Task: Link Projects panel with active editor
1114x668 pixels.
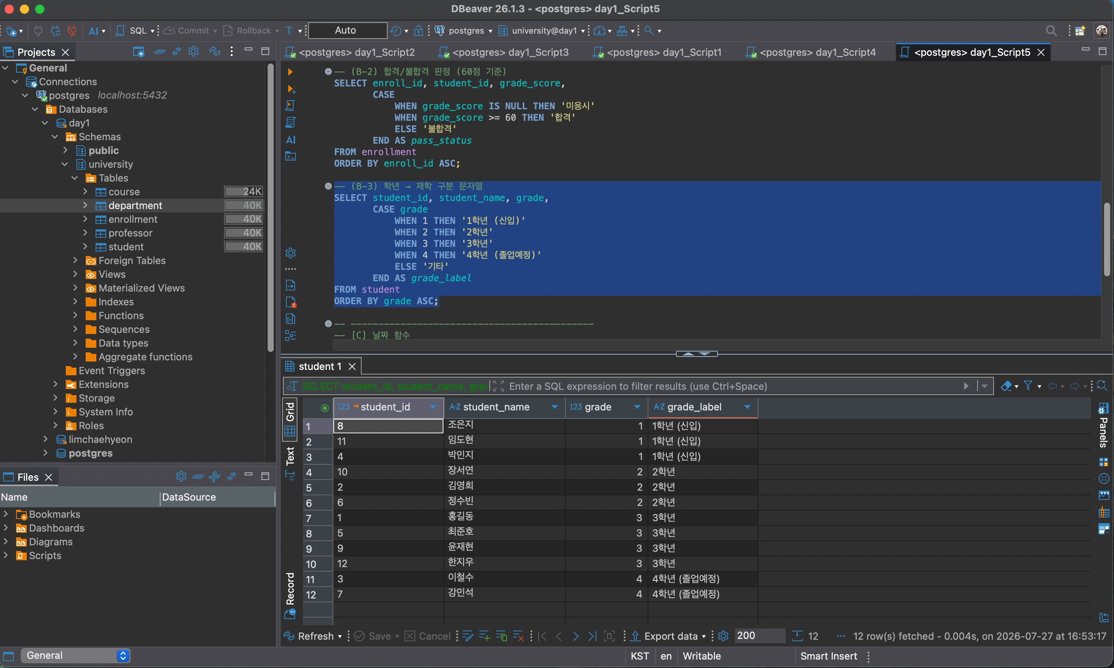Action: pyautogui.click(x=177, y=52)
